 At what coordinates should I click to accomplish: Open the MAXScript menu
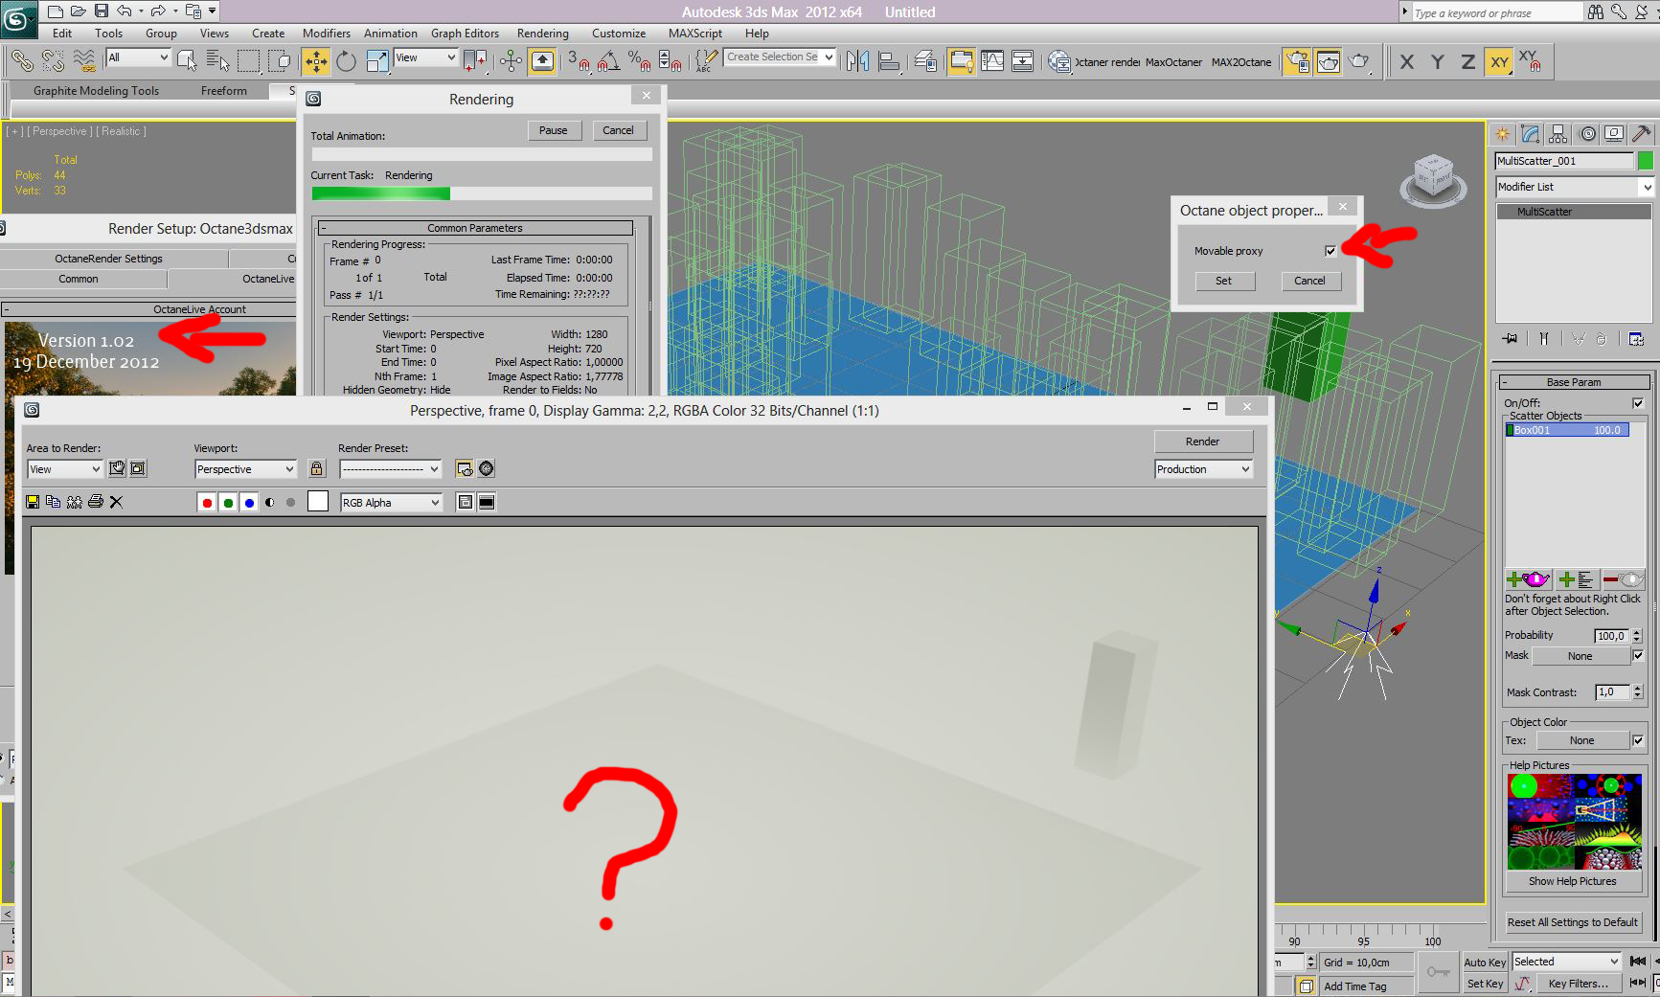[x=695, y=34]
